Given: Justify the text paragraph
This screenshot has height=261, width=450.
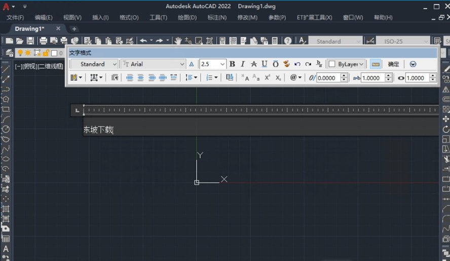Looking at the screenshot, I should pyautogui.click(x=163, y=78).
